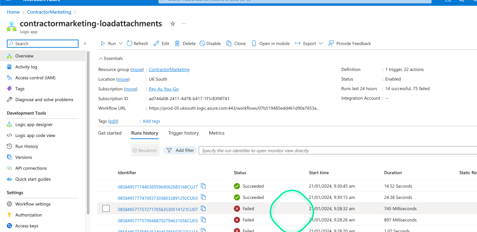Go to ContractorMarketing breadcrumb

[49, 12]
